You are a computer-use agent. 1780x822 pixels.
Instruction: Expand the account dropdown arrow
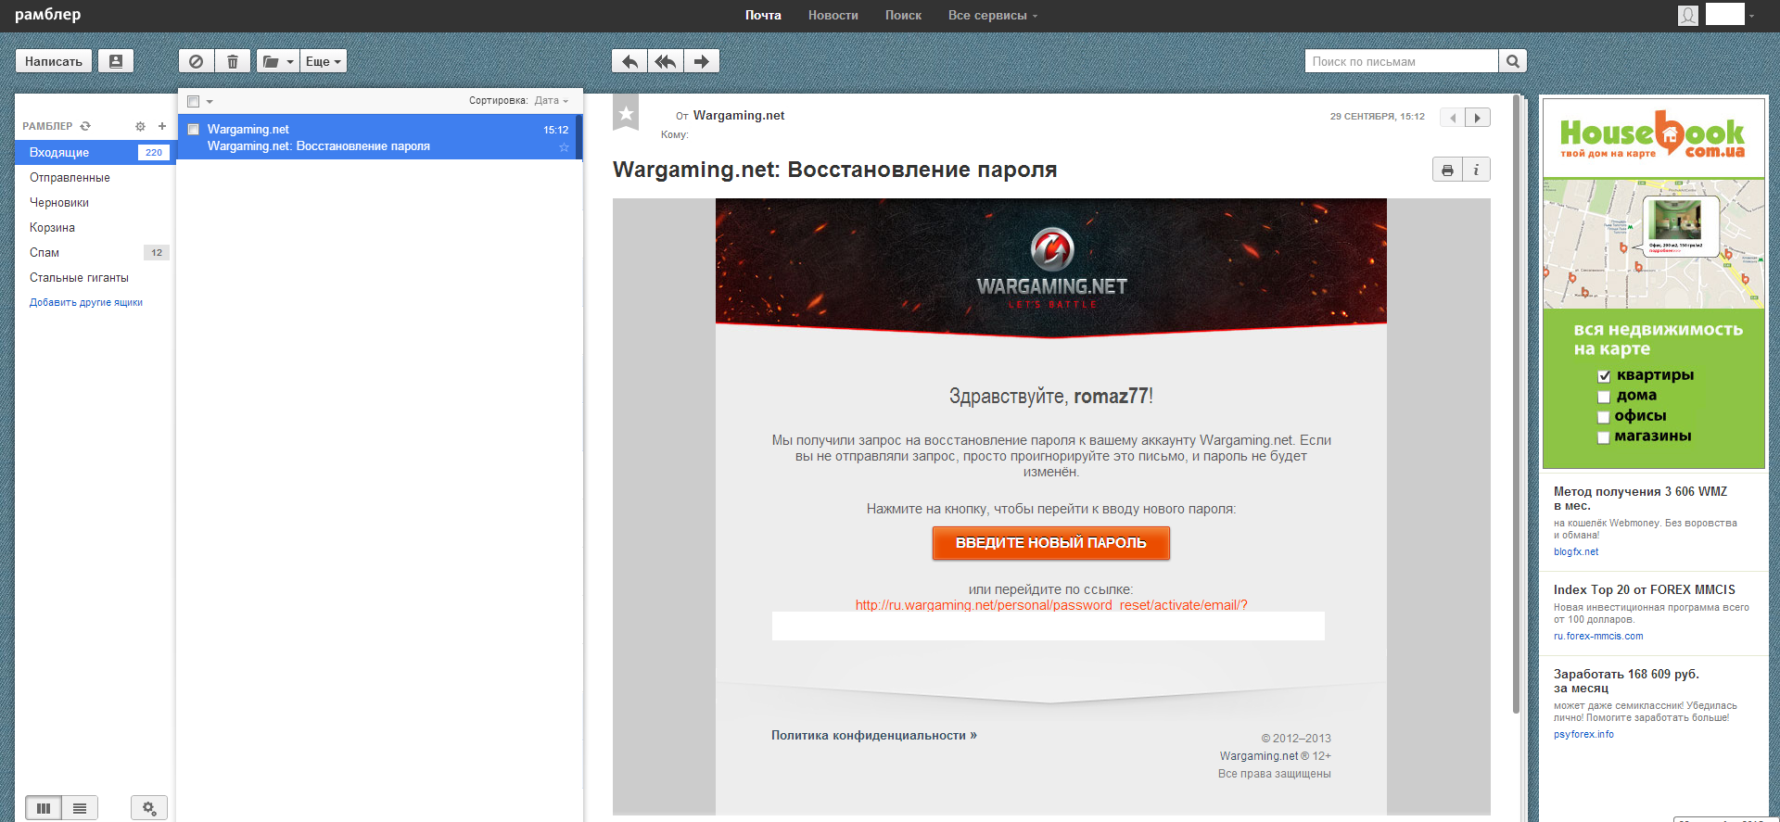tap(1751, 16)
